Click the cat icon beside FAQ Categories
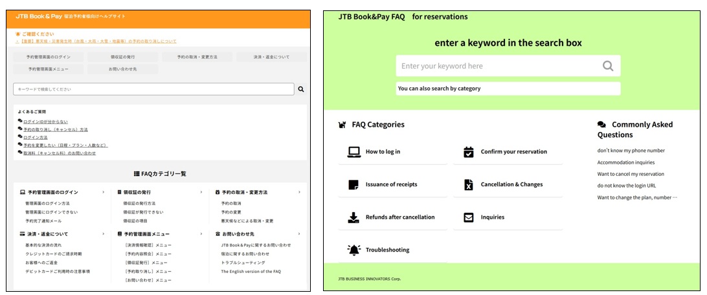This screenshot has width=707, height=295. [x=342, y=125]
